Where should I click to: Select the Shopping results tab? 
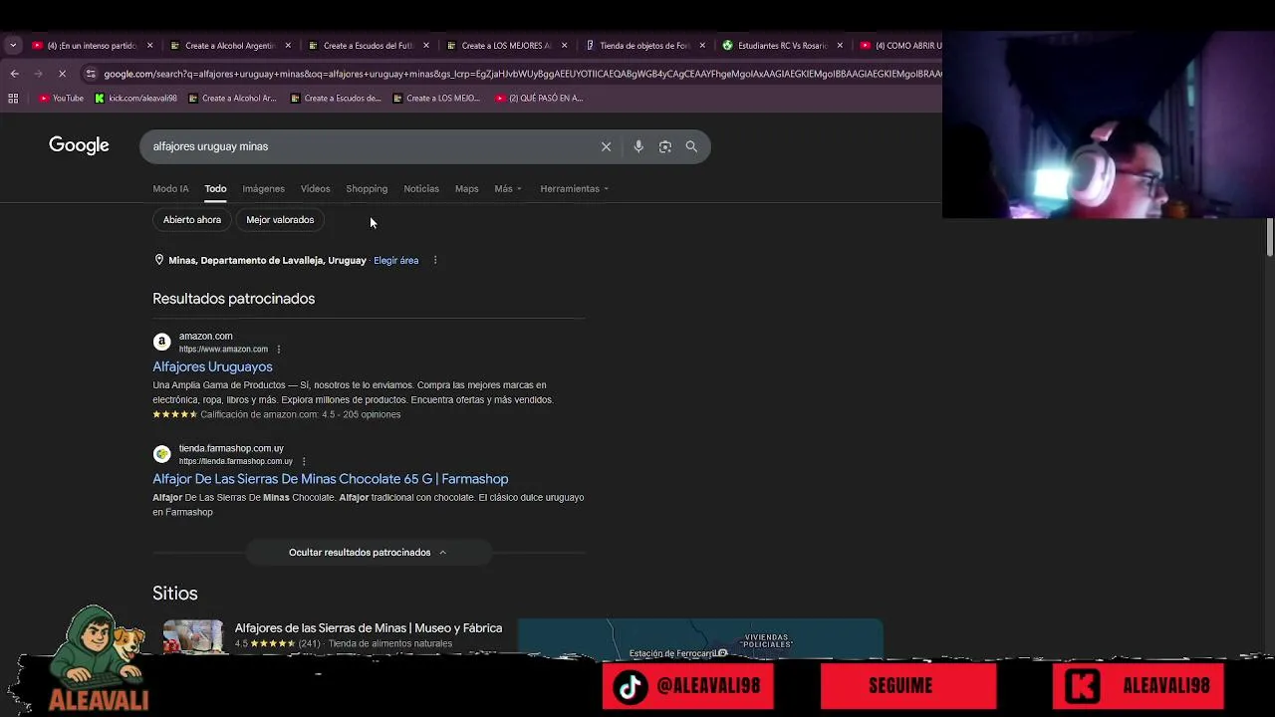tap(367, 188)
